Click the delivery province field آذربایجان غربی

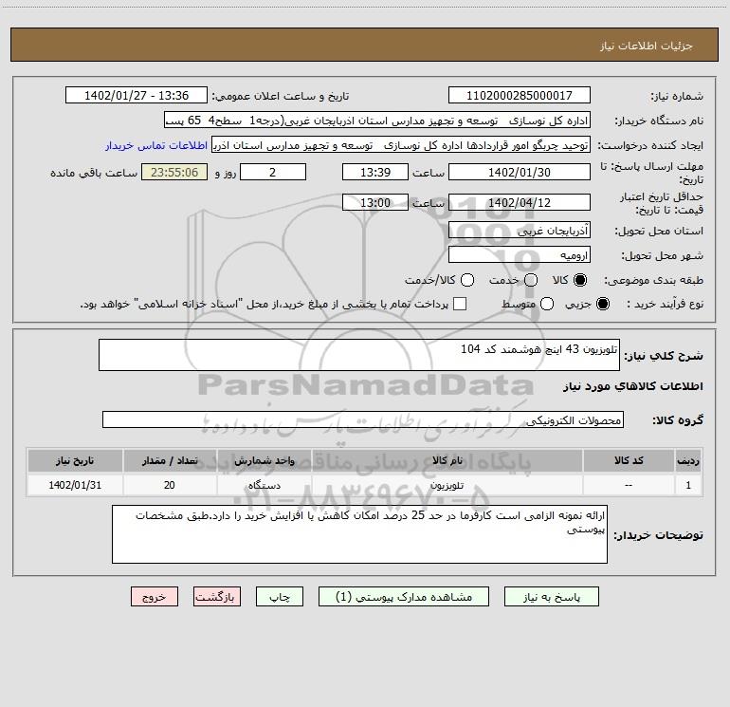pos(520,231)
